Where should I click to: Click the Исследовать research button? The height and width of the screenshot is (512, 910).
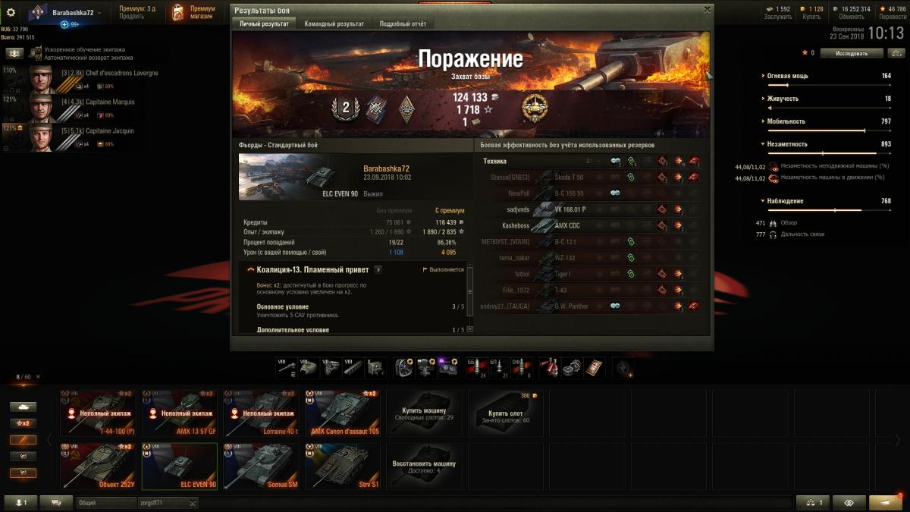point(852,53)
